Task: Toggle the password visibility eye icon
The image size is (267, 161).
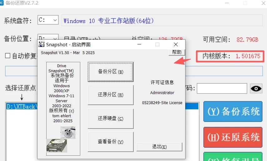Action: (256, 88)
